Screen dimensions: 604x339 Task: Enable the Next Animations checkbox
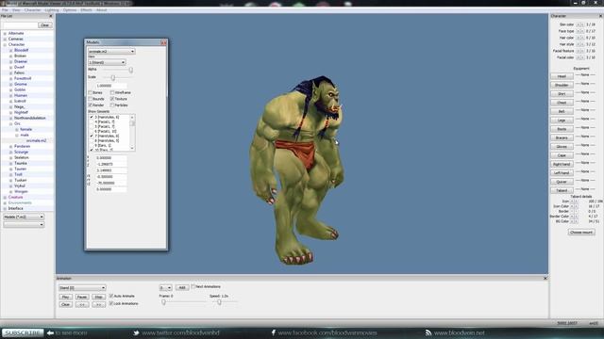click(193, 286)
